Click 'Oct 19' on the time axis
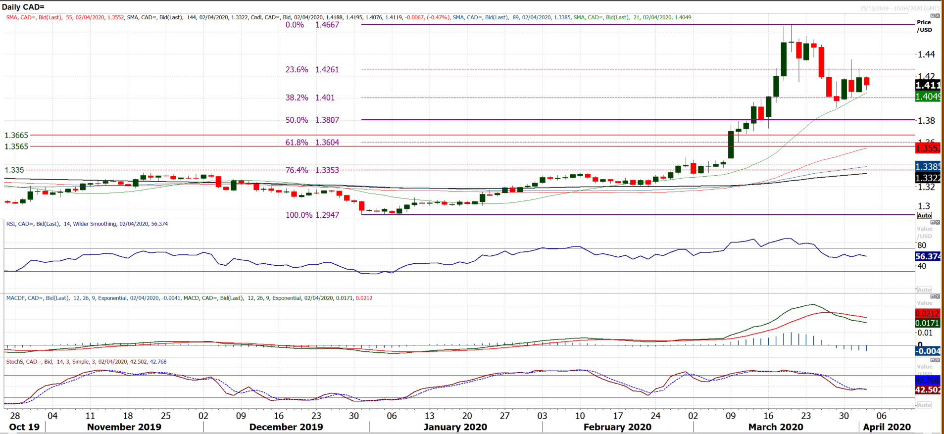 24,427
